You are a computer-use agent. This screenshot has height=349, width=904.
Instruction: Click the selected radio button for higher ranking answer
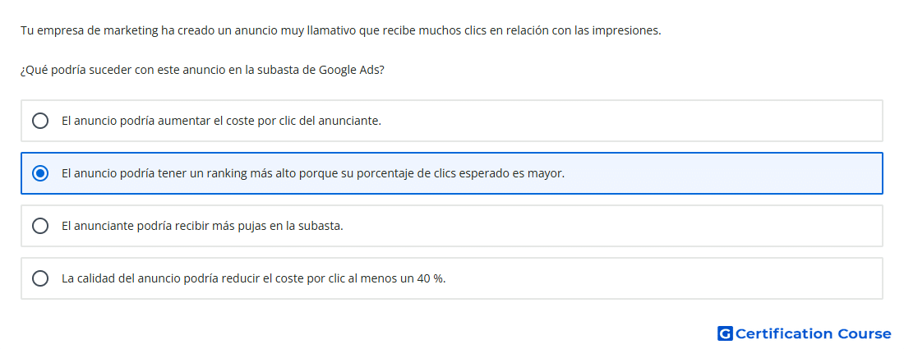40,173
